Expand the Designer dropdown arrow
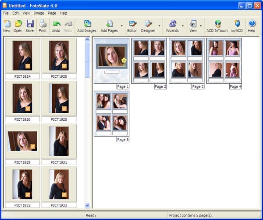 tap(159, 26)
